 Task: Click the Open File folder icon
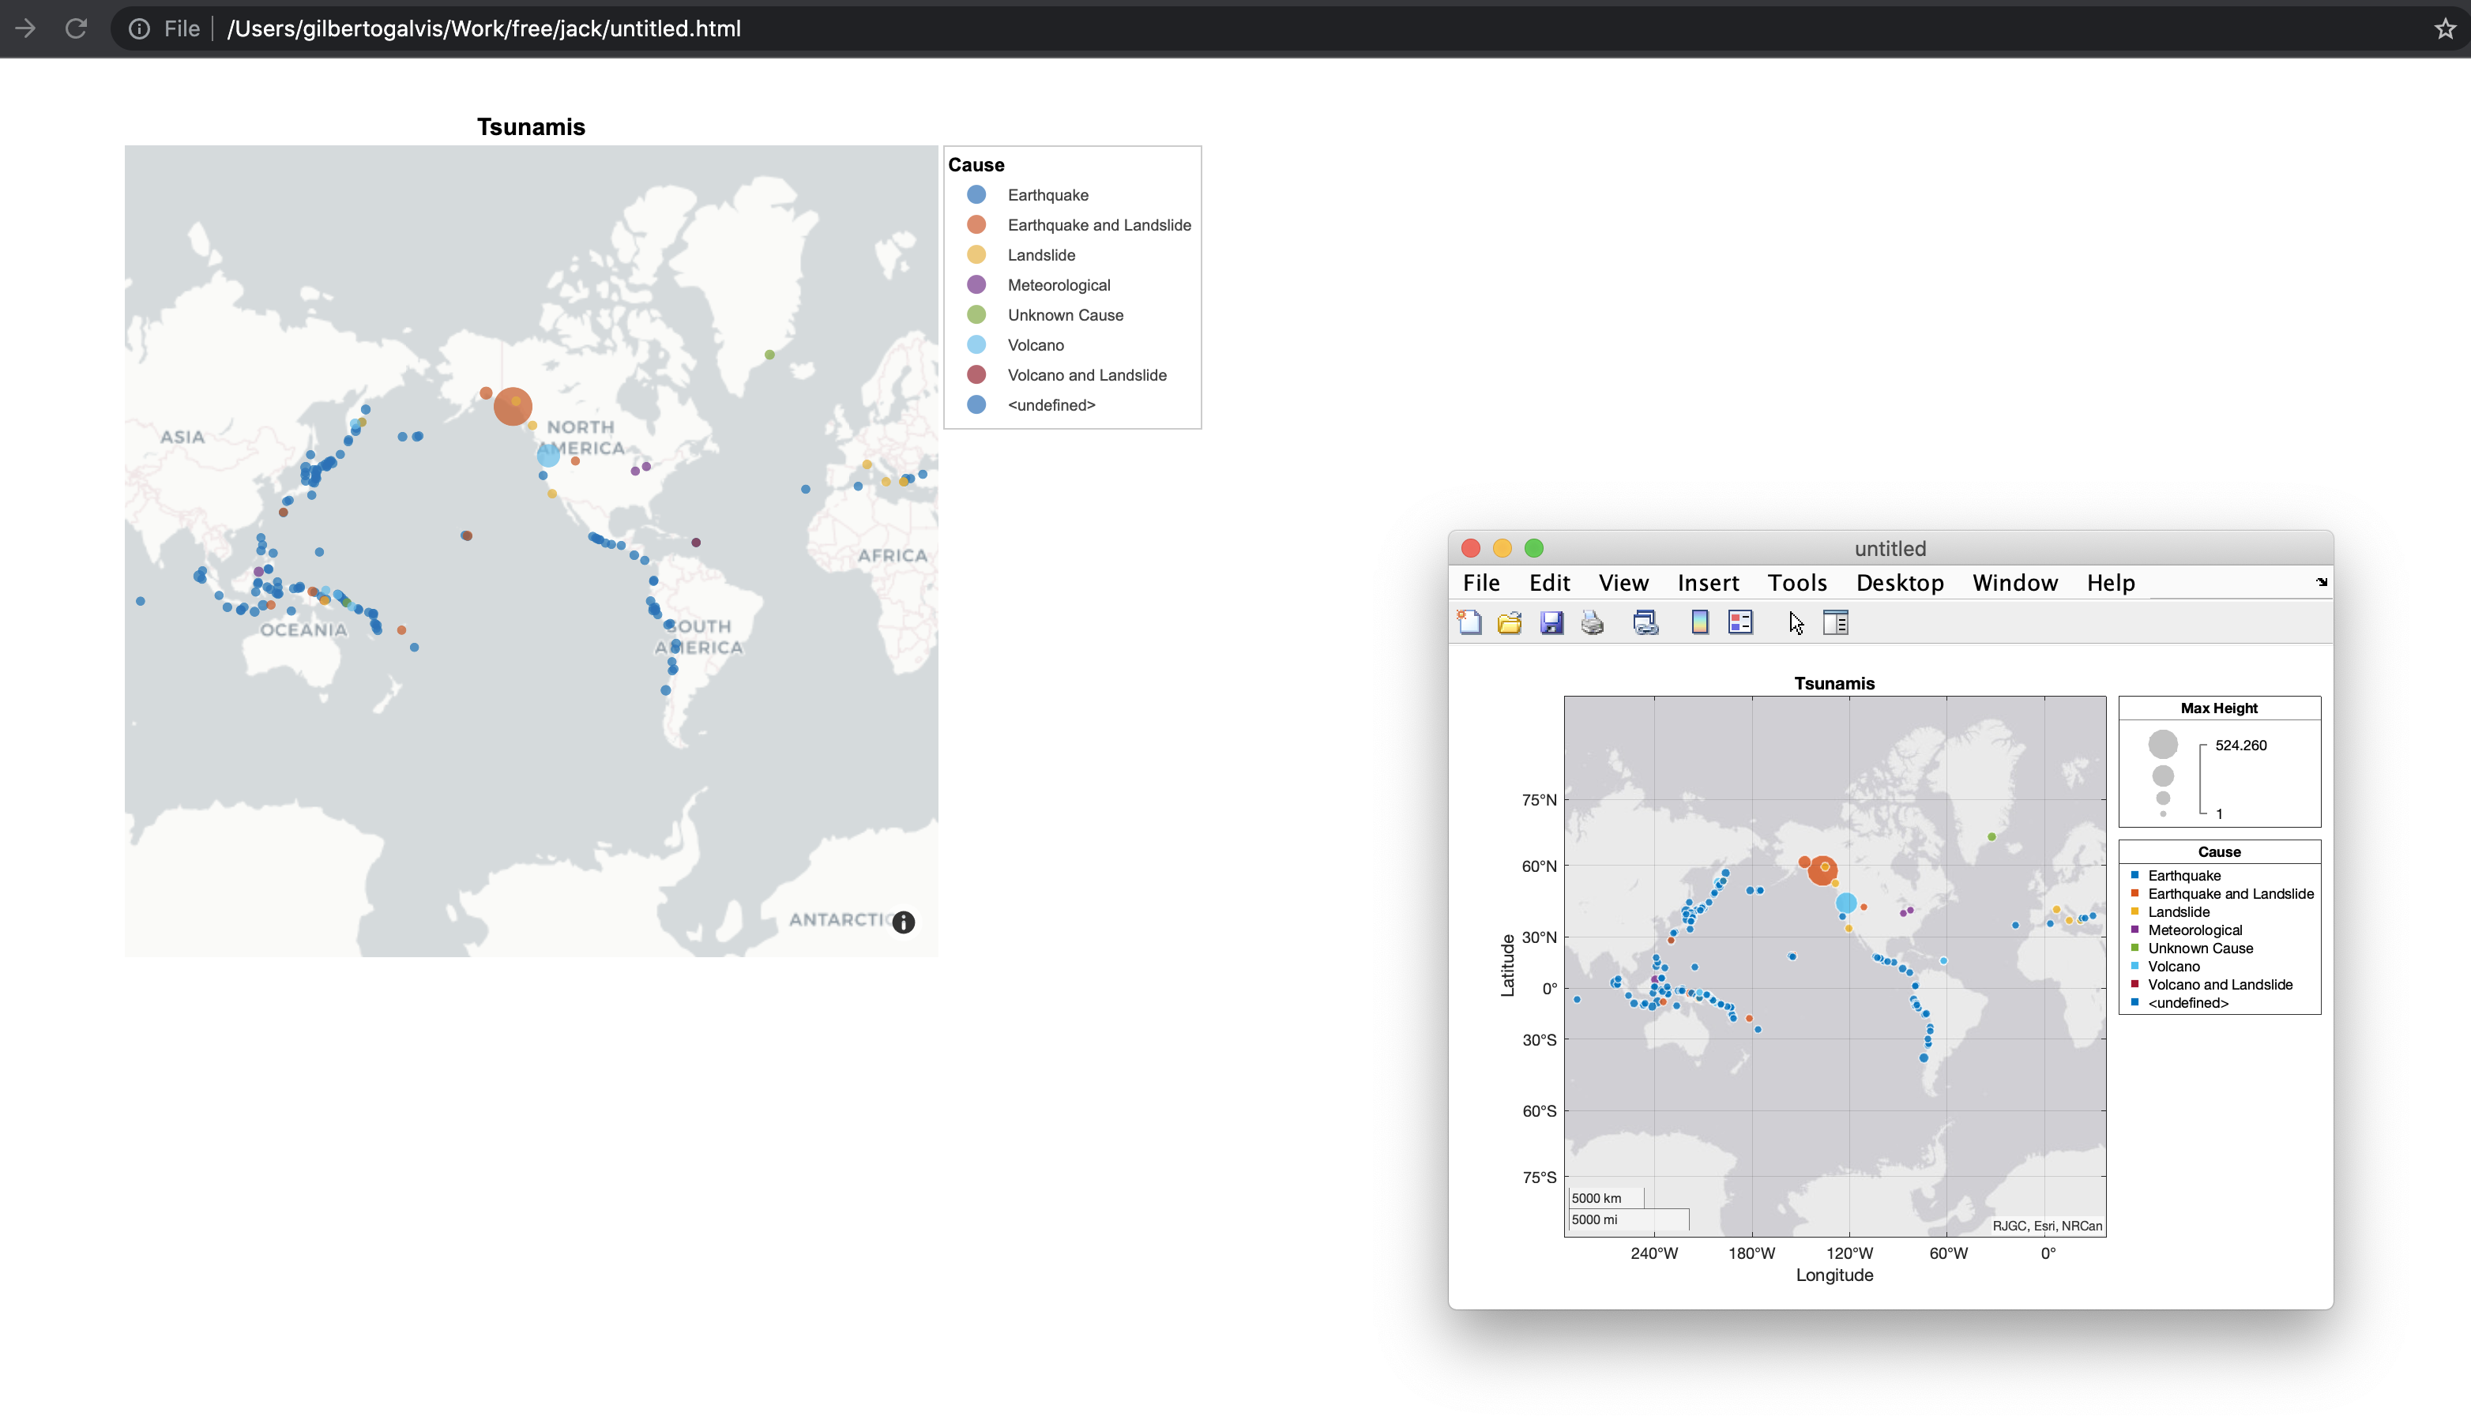click(x=1509, y=622)
